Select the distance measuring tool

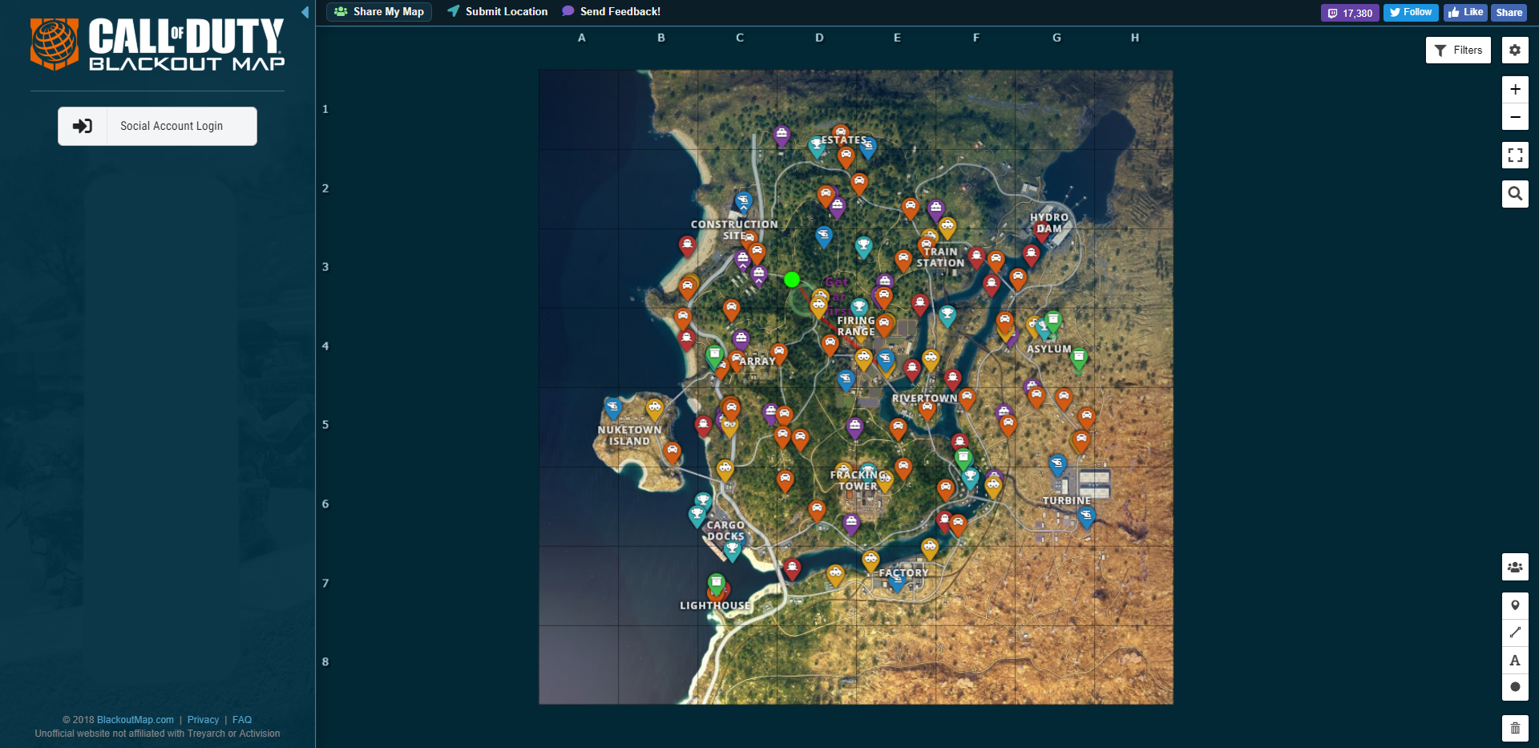[x=1514, y=633]
